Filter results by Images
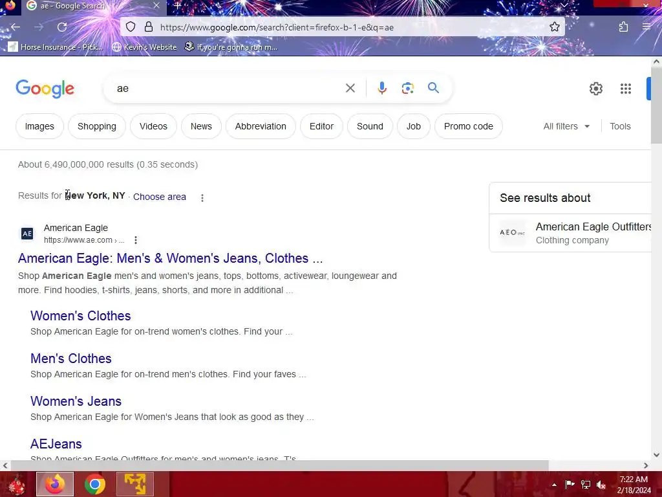 pos(39,126)
